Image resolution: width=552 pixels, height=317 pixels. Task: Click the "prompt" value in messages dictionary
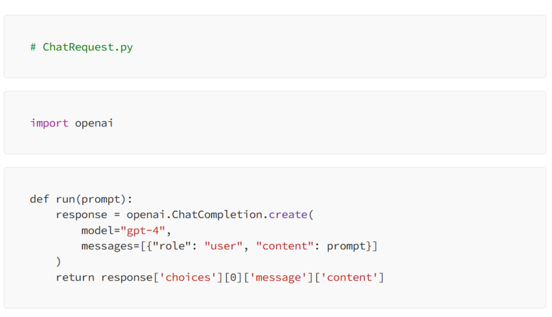(346, 246)
